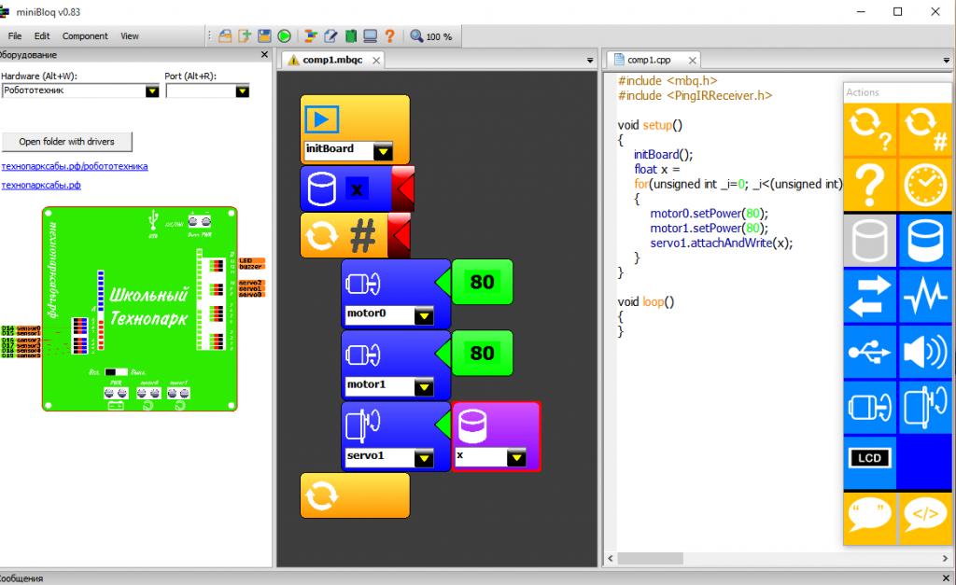956x585 pixels.
Task: Open the Hardware board dropdown
Action: coord(151,91)
